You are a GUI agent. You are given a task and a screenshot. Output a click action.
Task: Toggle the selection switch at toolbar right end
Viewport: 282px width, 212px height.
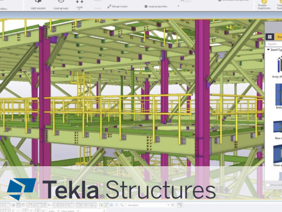[x=180, y=205]
